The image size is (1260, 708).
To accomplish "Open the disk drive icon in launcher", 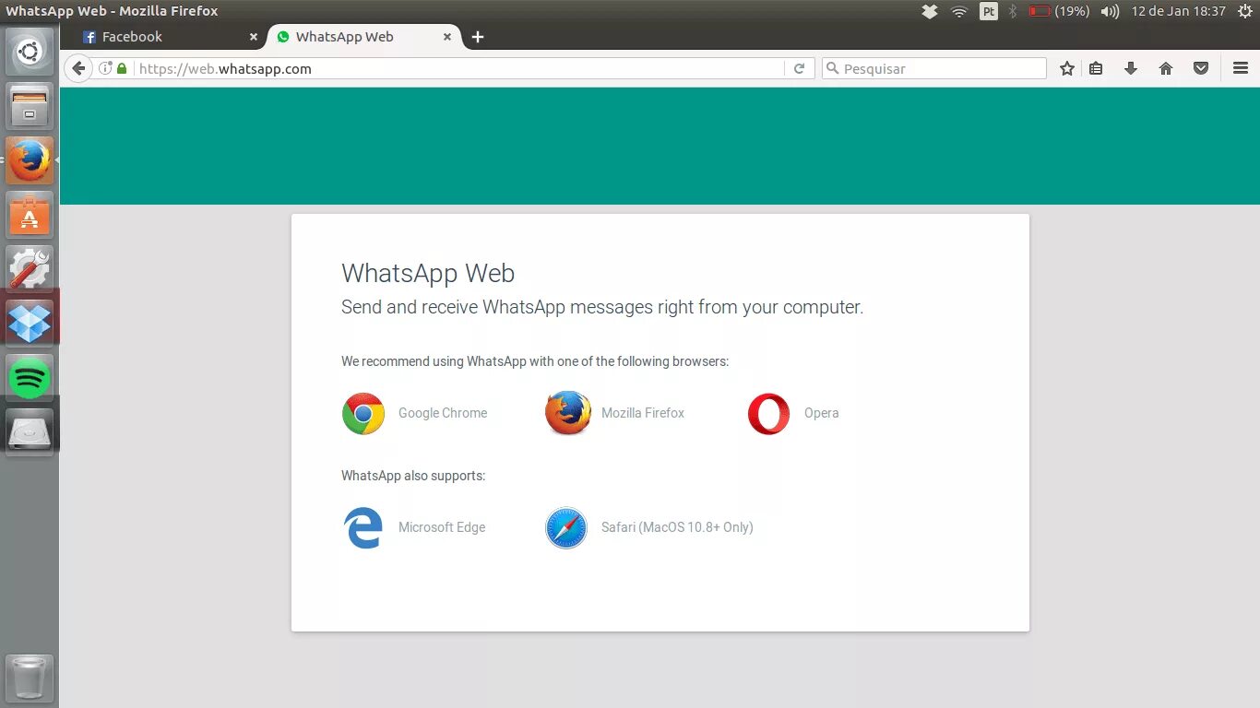I will point(30,431).
